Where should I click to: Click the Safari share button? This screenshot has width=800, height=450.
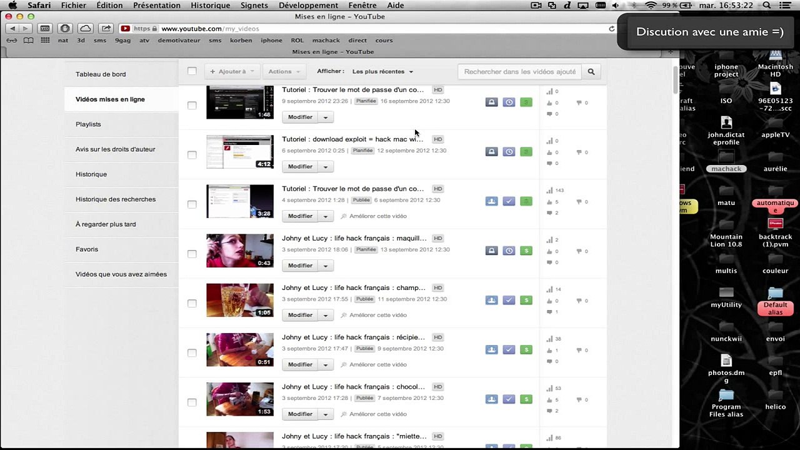click(x=106, y=29)
